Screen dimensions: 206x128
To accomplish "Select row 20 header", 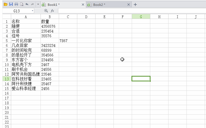I will coord(7,112).
